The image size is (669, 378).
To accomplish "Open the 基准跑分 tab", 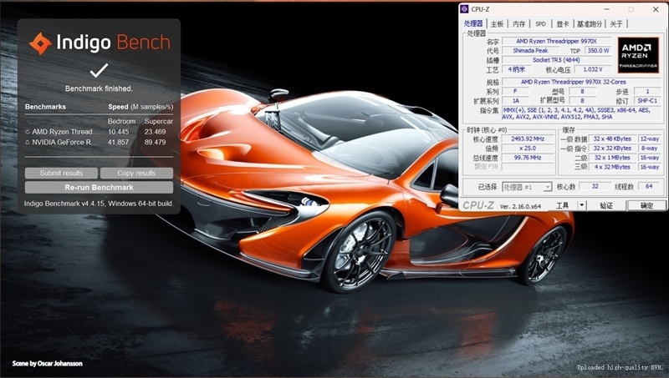I will tap(589, 24).
